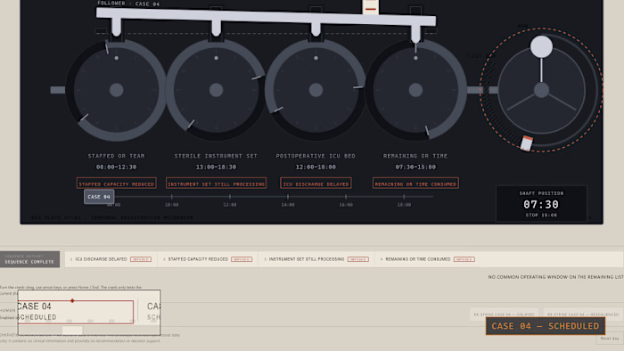Click the 12:00-18:00 window under Postoperative ICU Bed
The width and height of the screenshot is (624, 351).
pyautogui.click(x=316, y=167)
